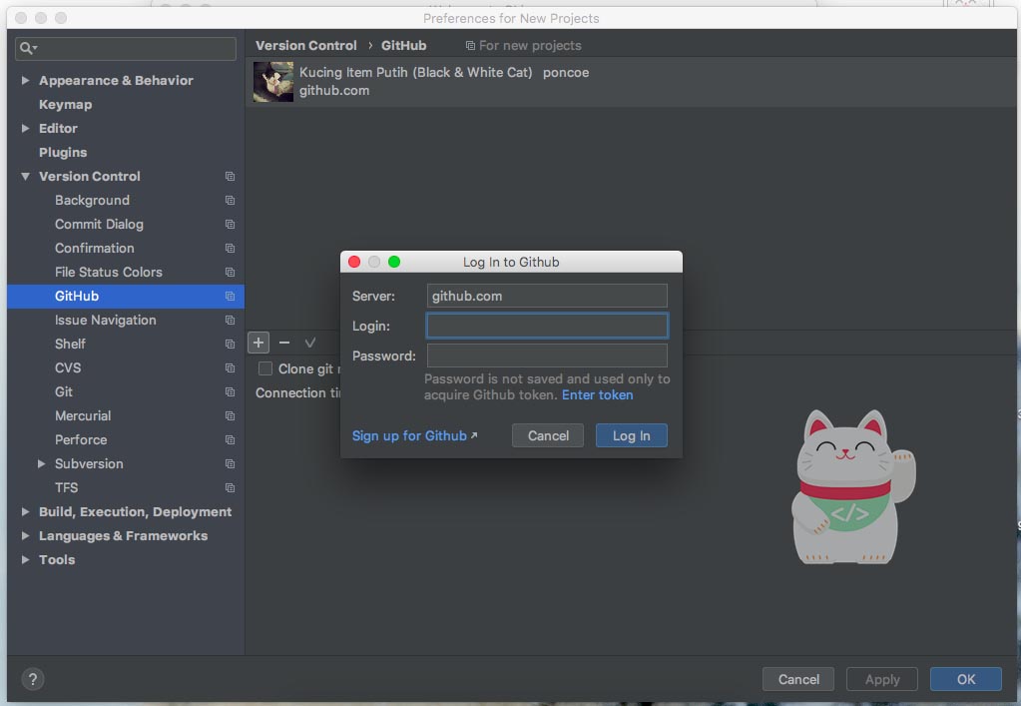
Task: Click the Log In button
Action: [632, 435]
